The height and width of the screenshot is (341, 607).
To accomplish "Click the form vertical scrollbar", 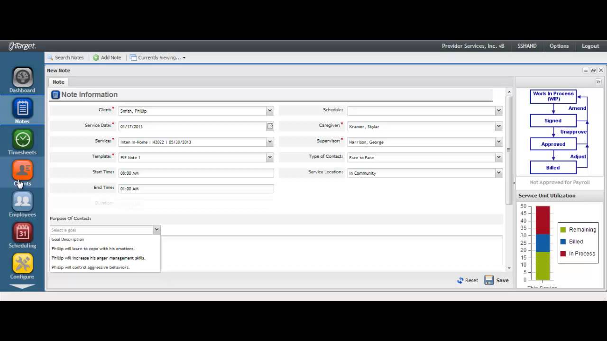I will click(x=509, y=150).
